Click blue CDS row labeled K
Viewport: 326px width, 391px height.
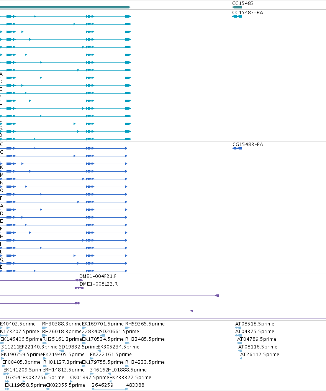(x=64, y=171)
